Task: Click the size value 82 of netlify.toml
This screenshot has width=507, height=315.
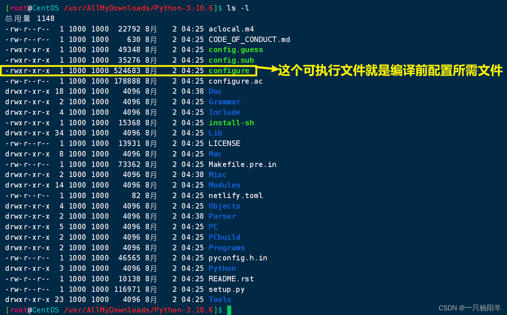Action: [136, 196]
